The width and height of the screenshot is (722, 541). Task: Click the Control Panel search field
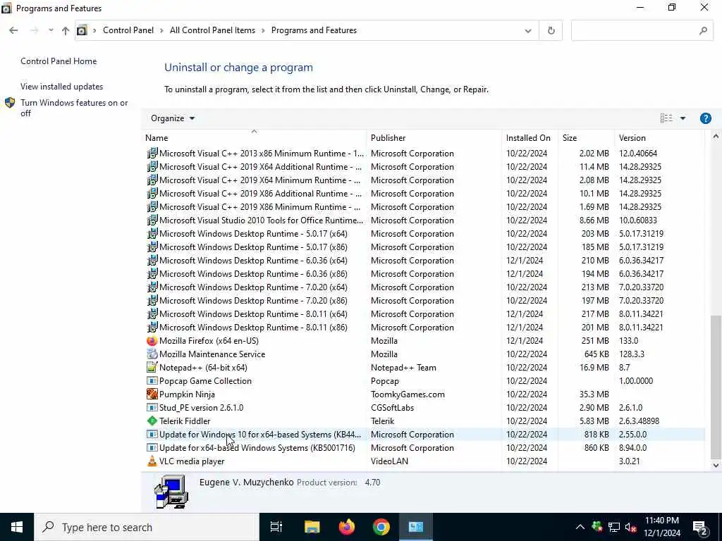tap(642, 31)
